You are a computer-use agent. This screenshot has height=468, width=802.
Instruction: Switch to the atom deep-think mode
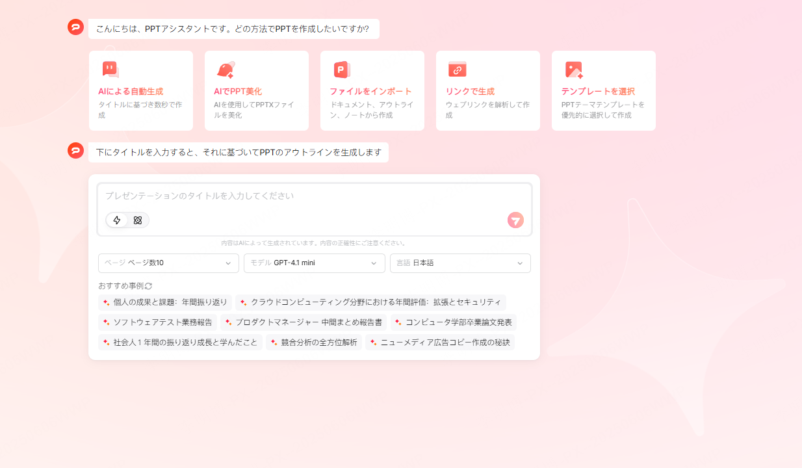[137, 220]
